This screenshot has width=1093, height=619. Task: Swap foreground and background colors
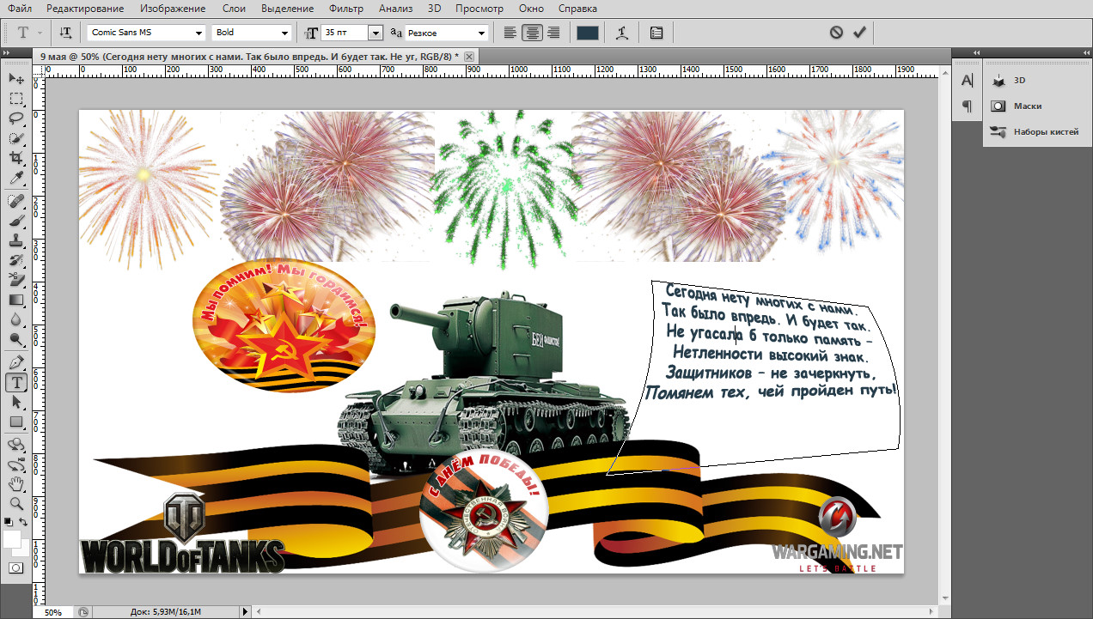pyautogui.click(x=23, y=521)
